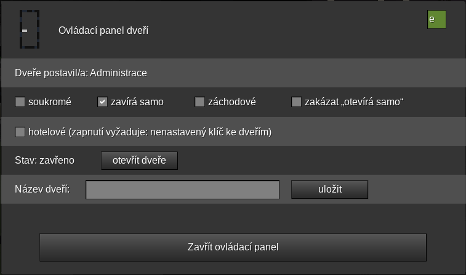Enable the "soukromé" checkbox
Screen dimensions: 466x275
[x=20, y=102]
